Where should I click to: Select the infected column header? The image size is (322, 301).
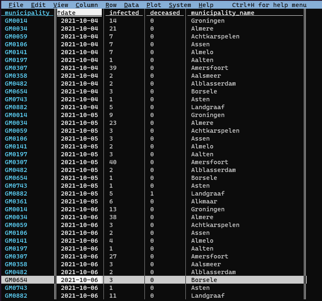click(x=124, y=13)
